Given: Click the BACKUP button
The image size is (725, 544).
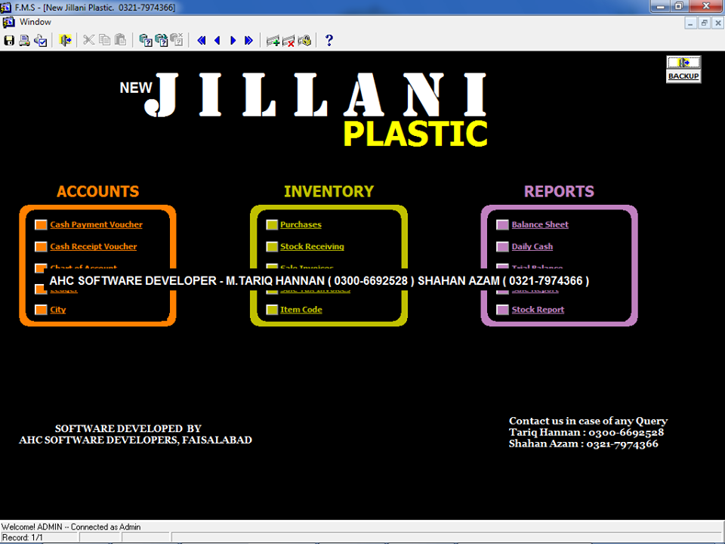Looking at the screenshot, I should coord(683,69).
